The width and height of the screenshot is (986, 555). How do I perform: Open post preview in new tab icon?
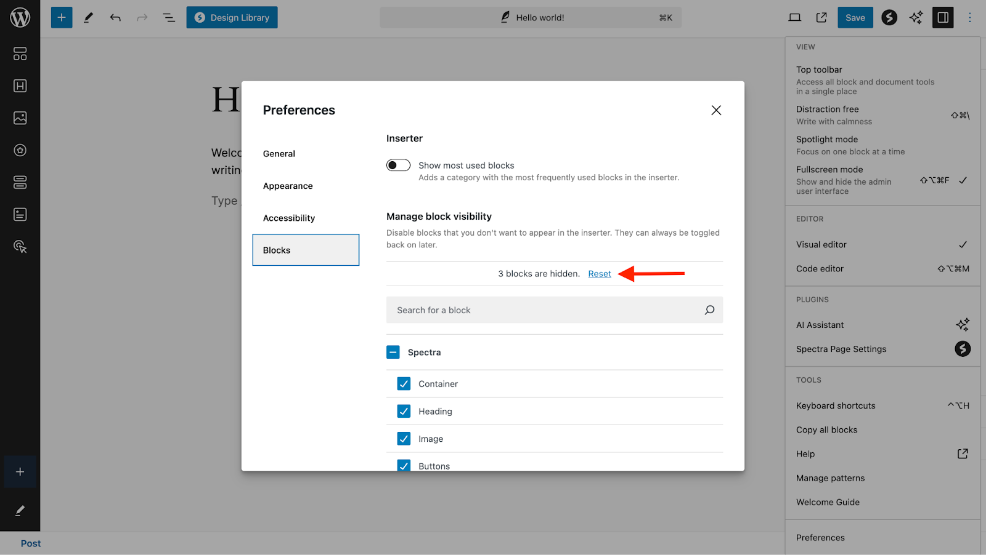[821, 17]
